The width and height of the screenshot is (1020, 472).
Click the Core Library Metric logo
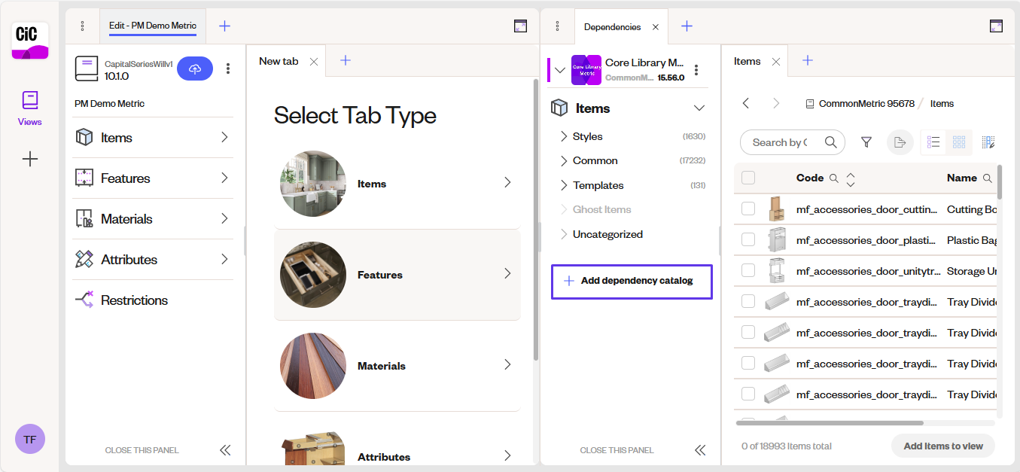[586, 70]
